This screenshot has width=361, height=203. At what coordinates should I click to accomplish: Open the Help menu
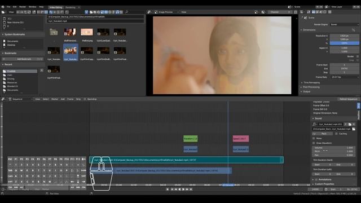click(x=41, y=7)
